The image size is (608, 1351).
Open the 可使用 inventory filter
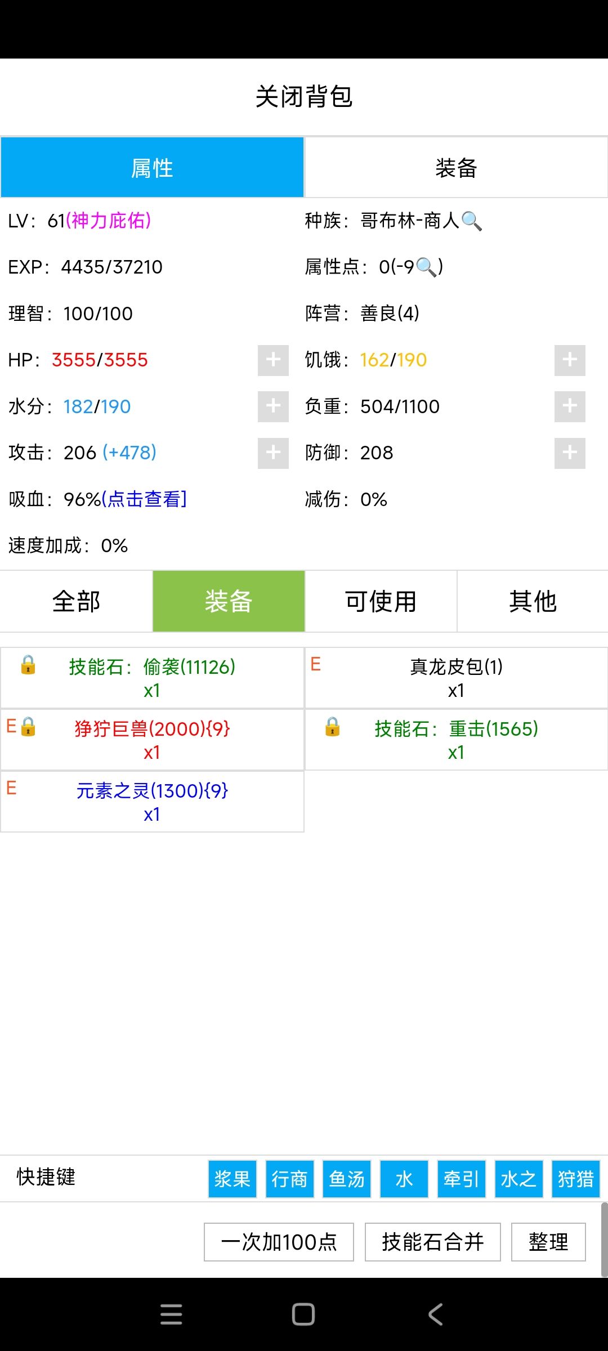381,601
